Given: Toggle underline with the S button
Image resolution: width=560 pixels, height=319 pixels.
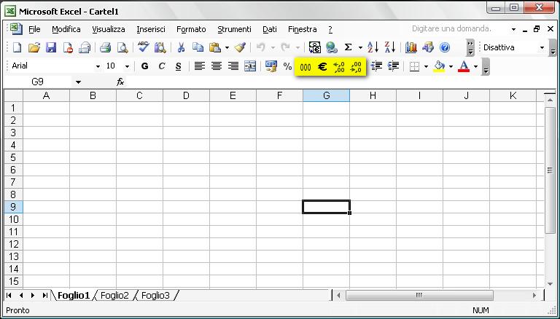Looking at the screenshot, I should click(178, 66).
